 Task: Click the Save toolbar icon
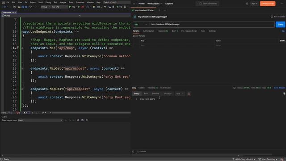tap(23, 7)
